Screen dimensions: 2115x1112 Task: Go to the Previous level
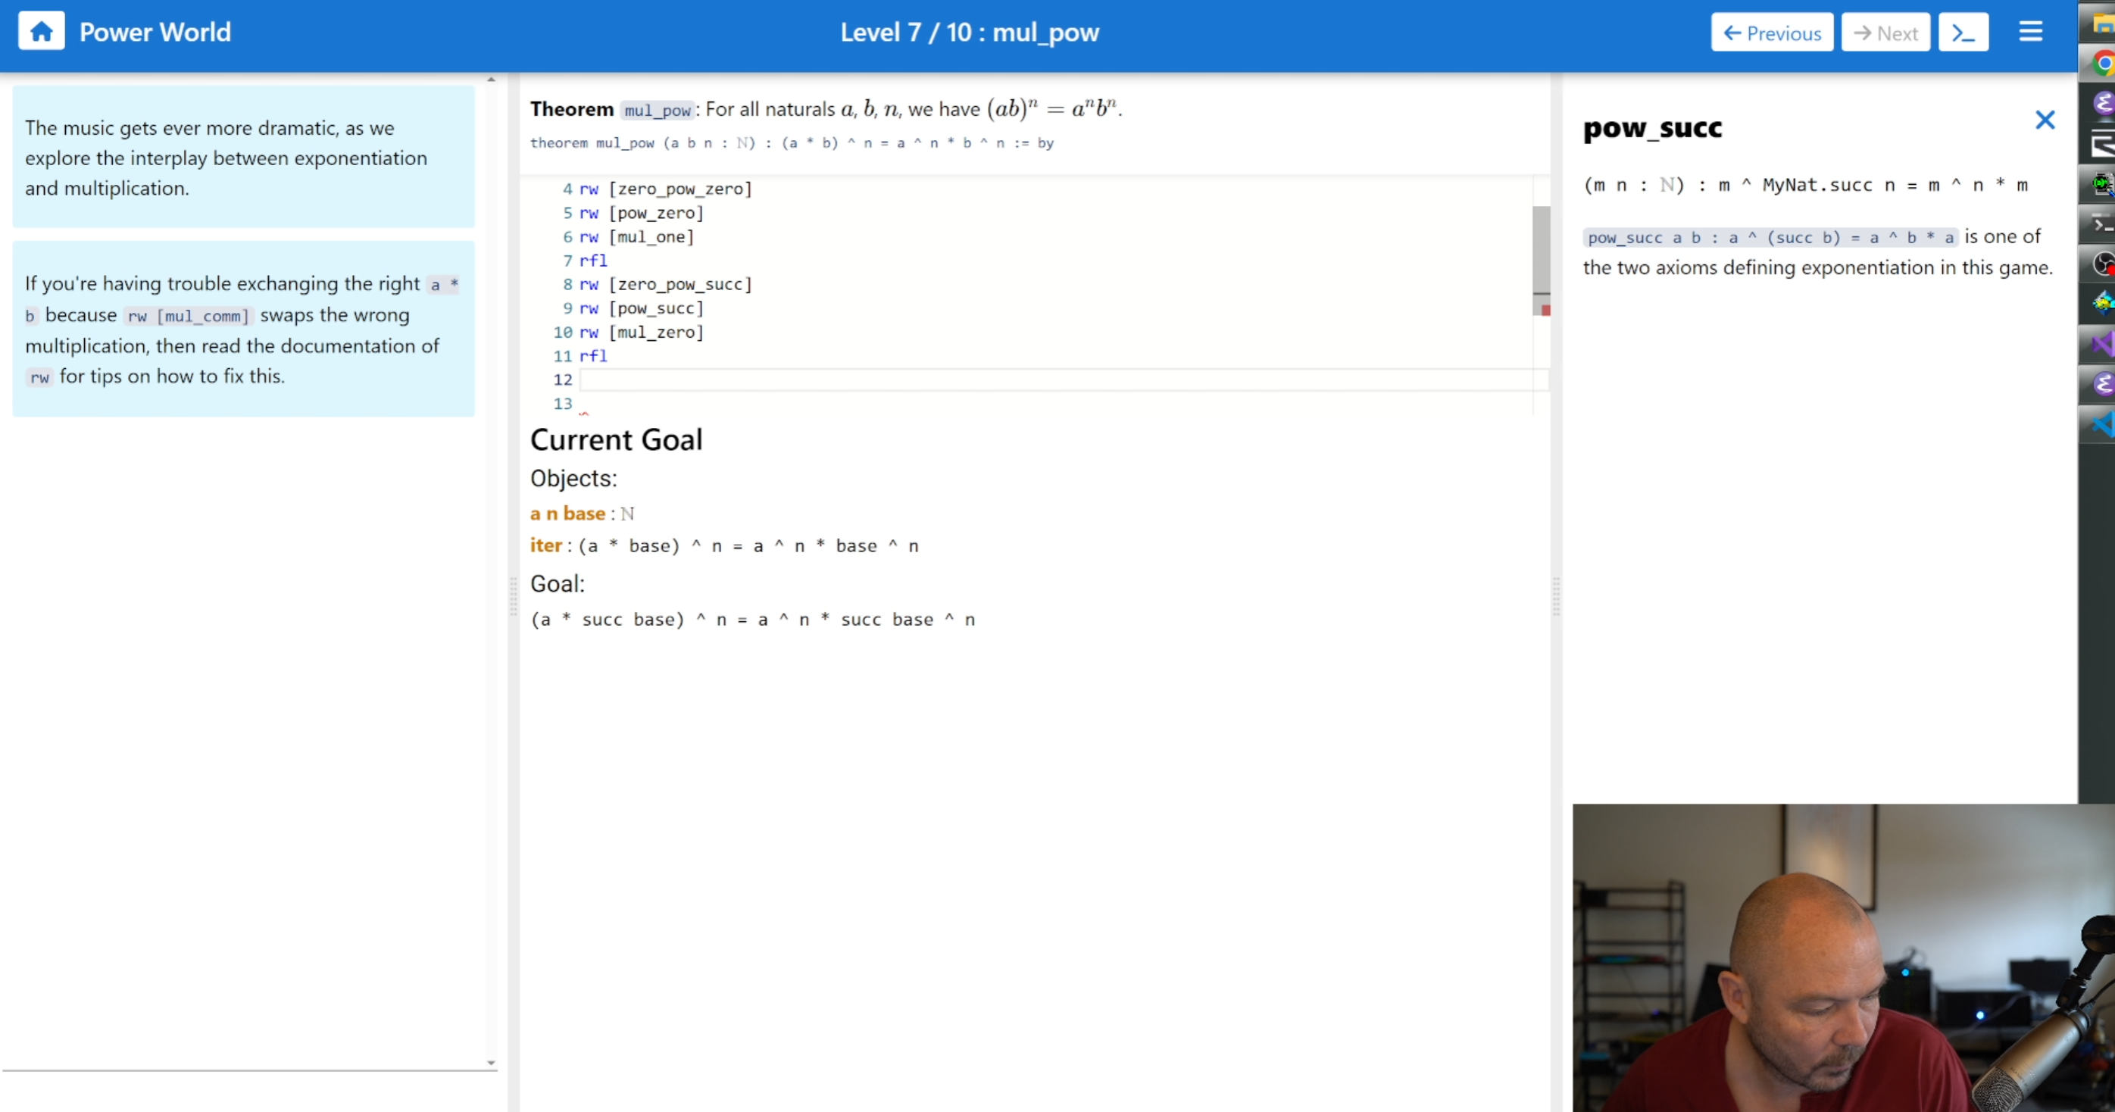coord(1771,33)
